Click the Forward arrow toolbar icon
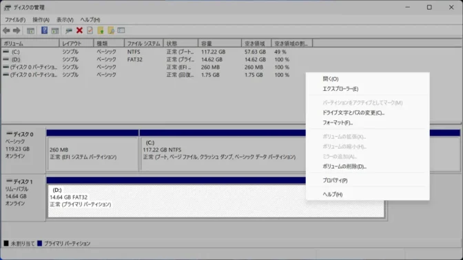The width and height of the screenshot is (463, 260). (x=17, y=30)
